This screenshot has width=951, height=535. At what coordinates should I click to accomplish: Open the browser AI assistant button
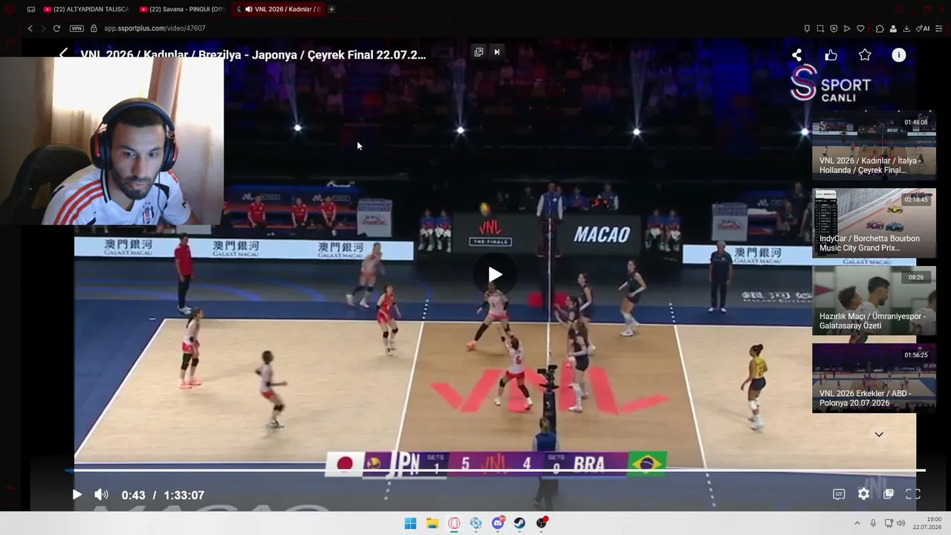click(923, 28)
